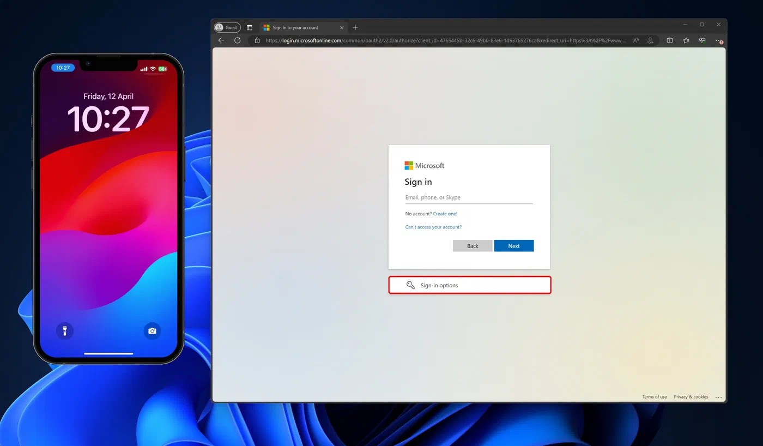The width and height of the screenshot is (763, 446).
Task: Open the Favorites star menu
Action: point(686,40)
